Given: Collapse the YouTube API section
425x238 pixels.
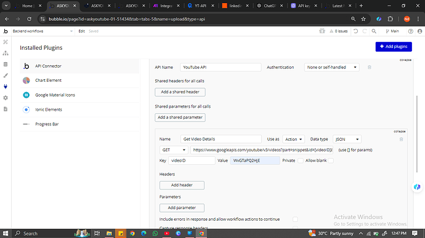Looking at the screenshot, I should tap(405, 60).
